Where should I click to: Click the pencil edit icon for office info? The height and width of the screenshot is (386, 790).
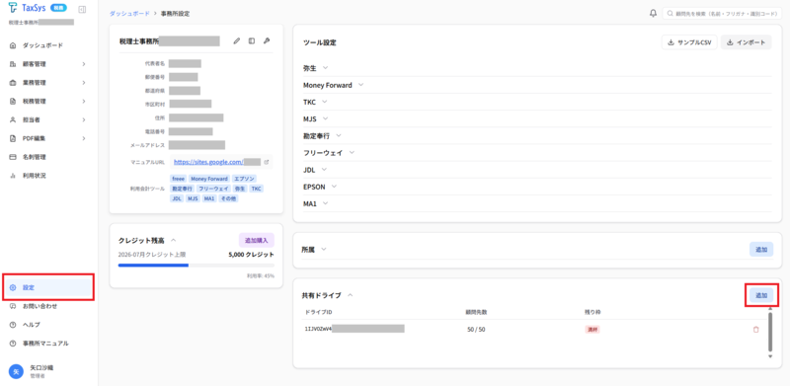(237, 41)
